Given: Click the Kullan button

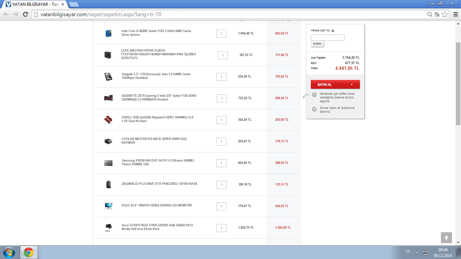Looking at the screenshot, I should point(317,44).
